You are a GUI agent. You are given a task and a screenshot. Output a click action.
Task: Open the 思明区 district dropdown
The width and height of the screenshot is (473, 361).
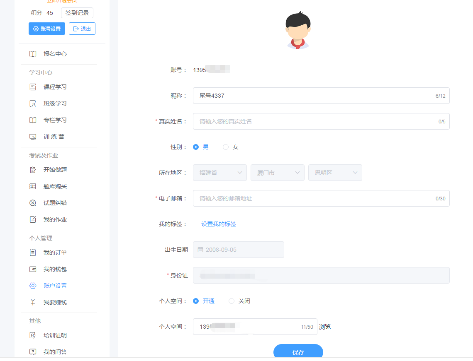click(335, 173)
